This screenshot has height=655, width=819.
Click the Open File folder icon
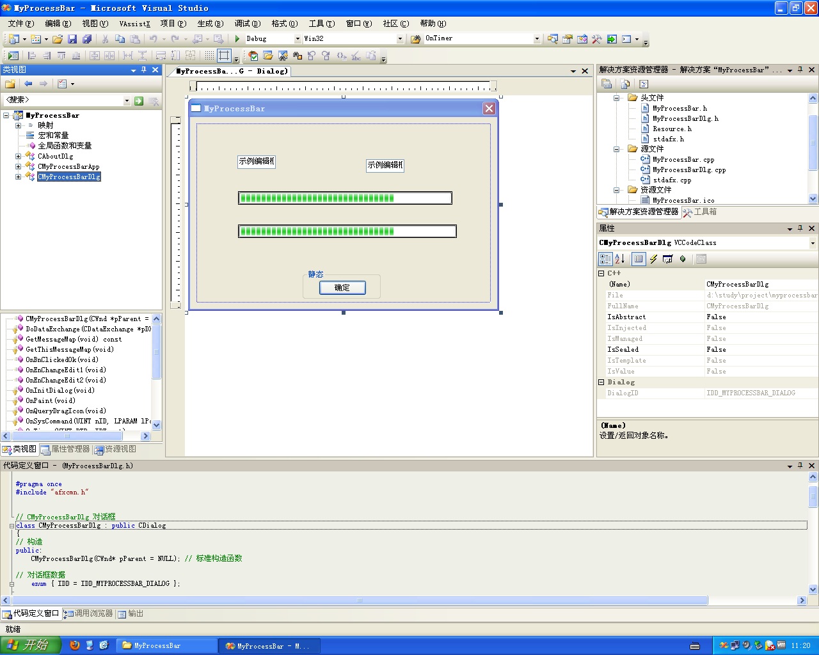pyautogui.click(x=58, y=39)
